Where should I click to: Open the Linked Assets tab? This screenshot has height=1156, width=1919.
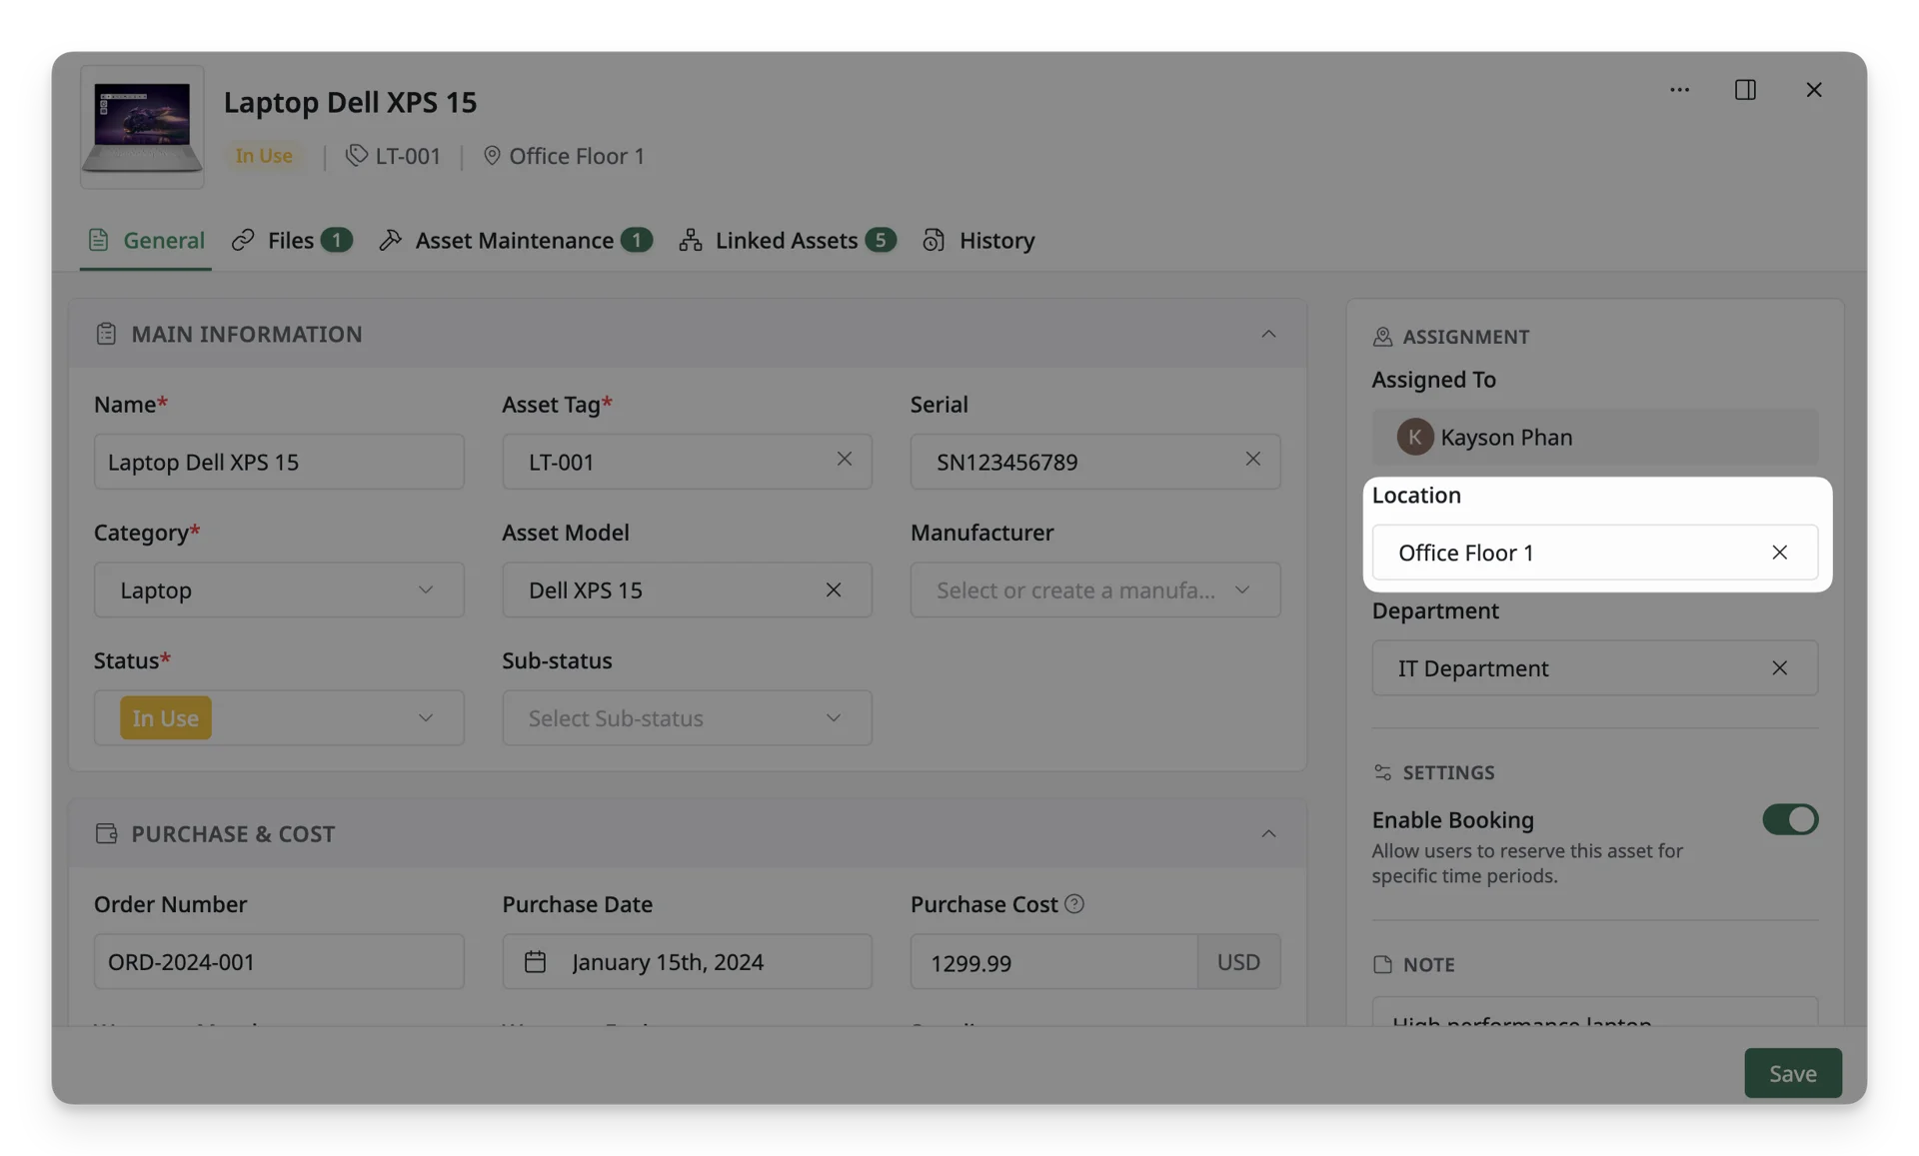click(788, 240)
